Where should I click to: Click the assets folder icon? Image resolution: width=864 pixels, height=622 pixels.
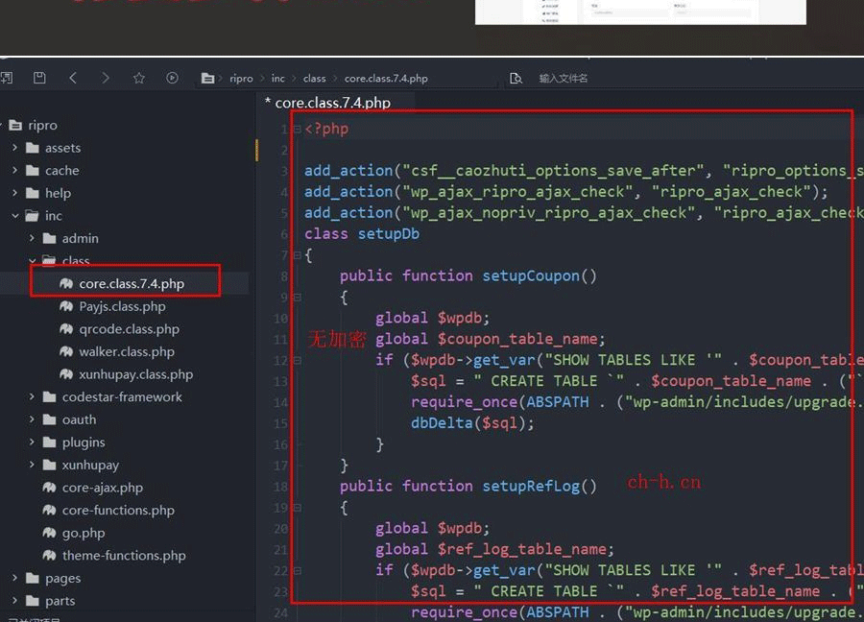coord(33,148)
